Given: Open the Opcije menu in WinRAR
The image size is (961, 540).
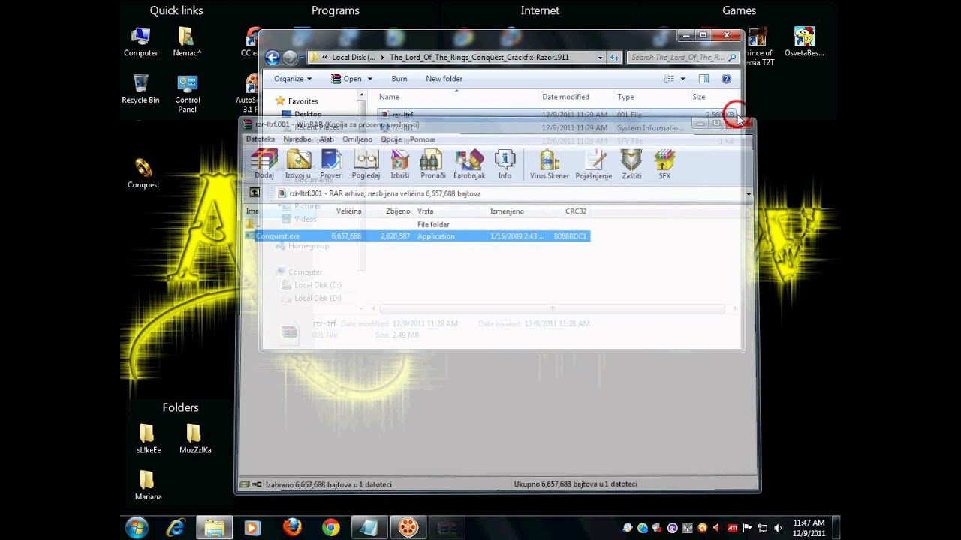Looking at the screenshot, I should click(x=391, y=139).
